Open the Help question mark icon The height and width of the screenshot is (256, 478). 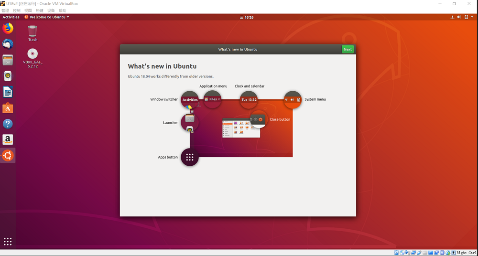pyautogui.click(x=8, y=124)
